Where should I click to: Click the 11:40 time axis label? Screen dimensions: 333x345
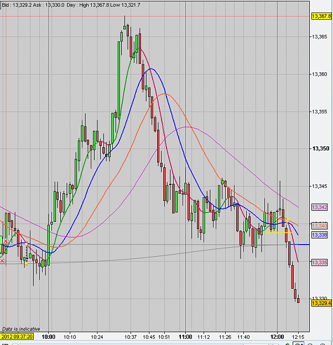point(243,337)
